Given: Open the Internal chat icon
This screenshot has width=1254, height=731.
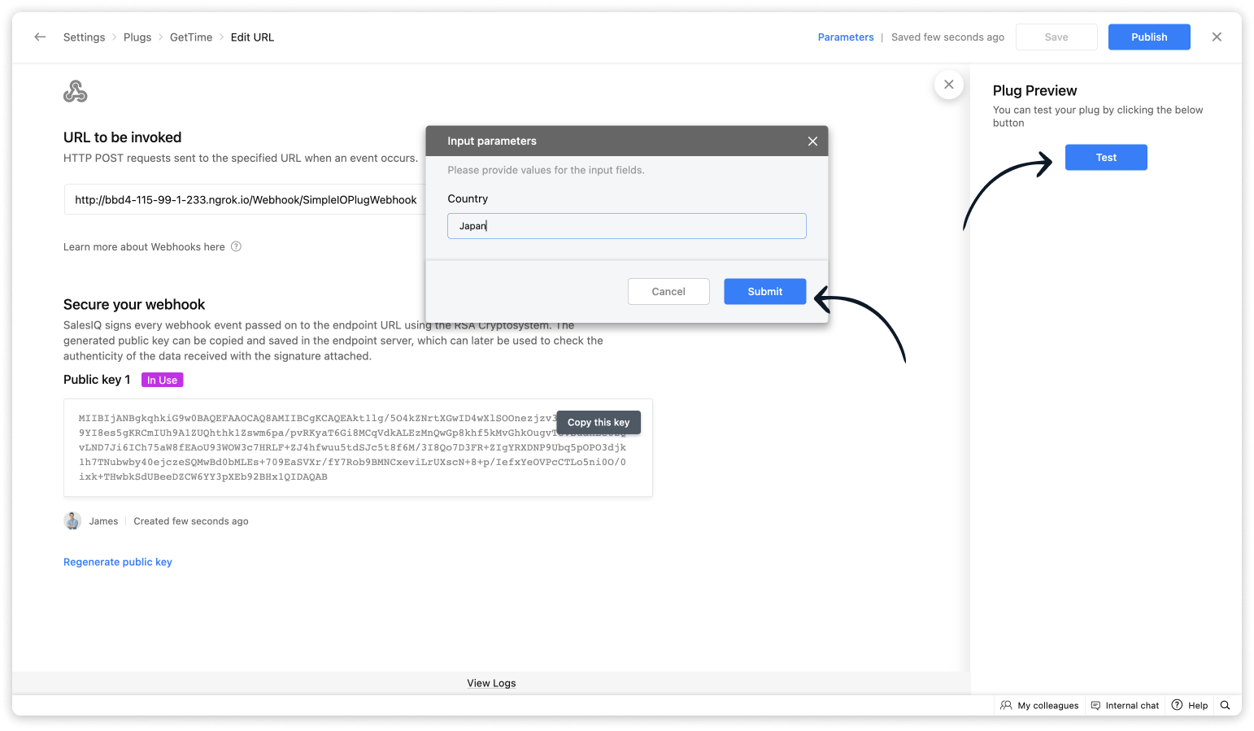Looking at the screenshot, I should [1095, 706].
